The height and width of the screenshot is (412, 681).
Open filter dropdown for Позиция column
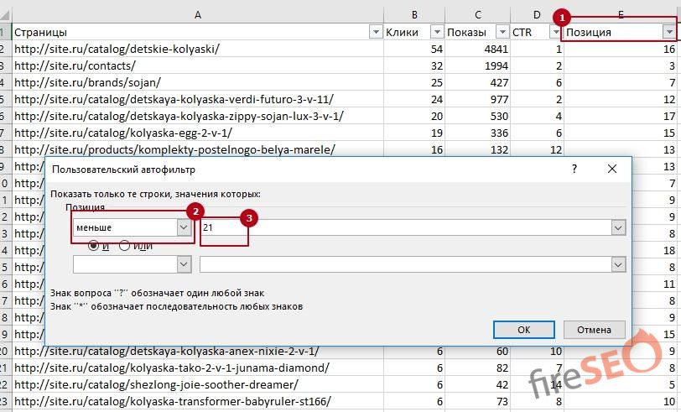pyautogui.click(x=668, y=32)
